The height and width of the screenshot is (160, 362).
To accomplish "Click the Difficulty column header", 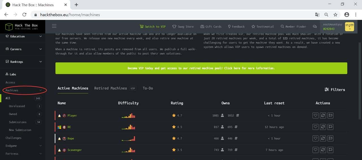I will pos(128,103).
